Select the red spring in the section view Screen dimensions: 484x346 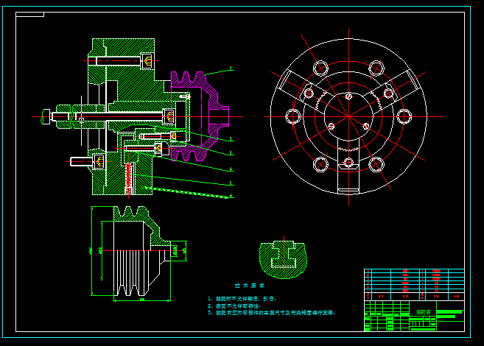pos(128,179)
